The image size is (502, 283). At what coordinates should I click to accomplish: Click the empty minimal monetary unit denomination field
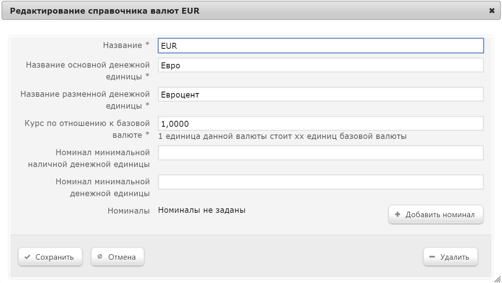321,182
